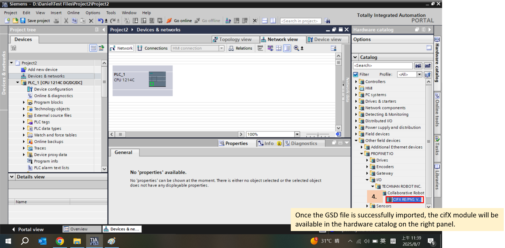The width and height of the screenshot is (505, 248).
Task: Expand the PLC tags tree node
Action: tap(24, 122)
